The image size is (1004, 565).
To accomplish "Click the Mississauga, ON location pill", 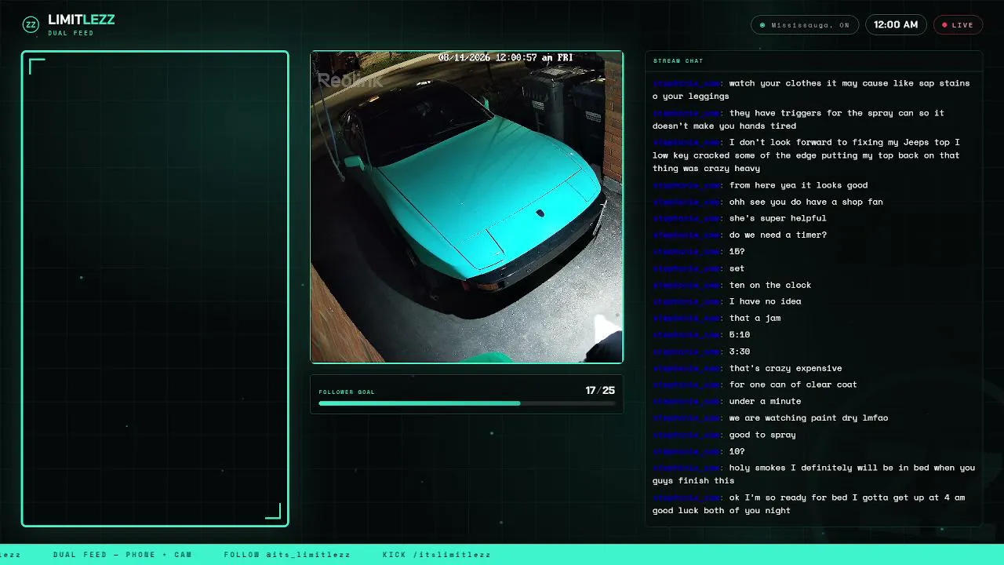I will coord(805,25).
